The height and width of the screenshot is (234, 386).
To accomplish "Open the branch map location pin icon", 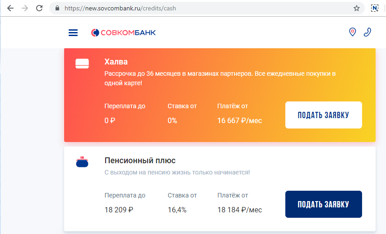I will [x=353, y=32].
